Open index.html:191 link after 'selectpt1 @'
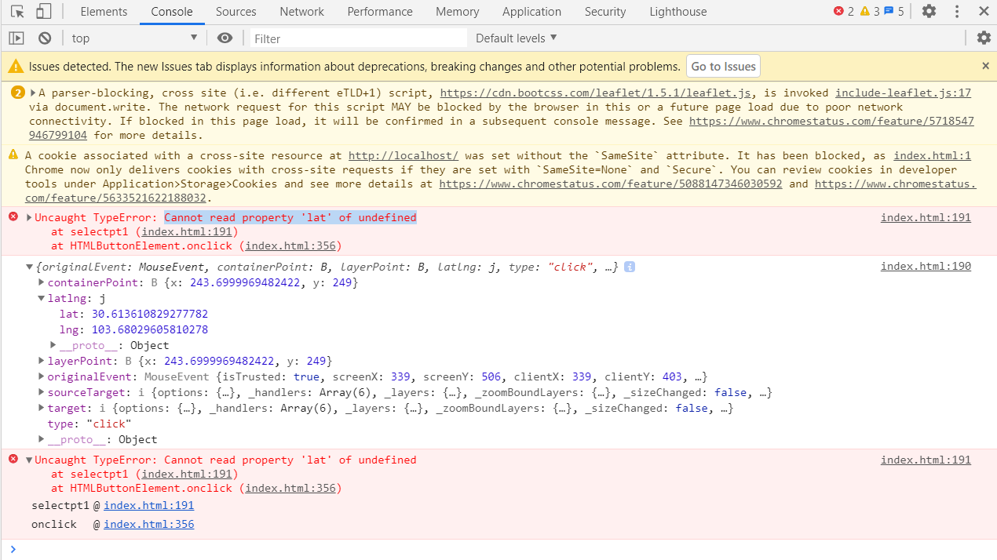The height and width of the screenshot is (560, 997). (148, 506)
